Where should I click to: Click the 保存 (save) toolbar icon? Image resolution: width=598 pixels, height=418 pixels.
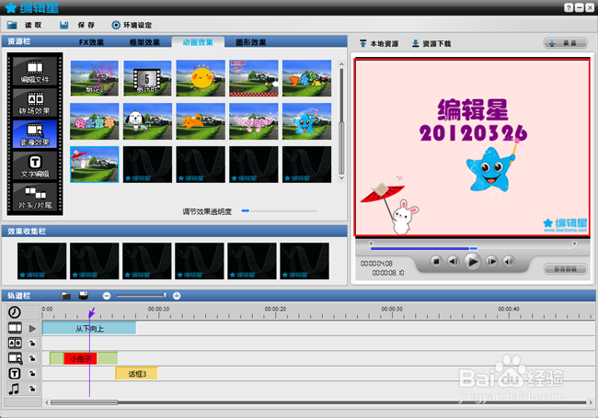[64, 25]
